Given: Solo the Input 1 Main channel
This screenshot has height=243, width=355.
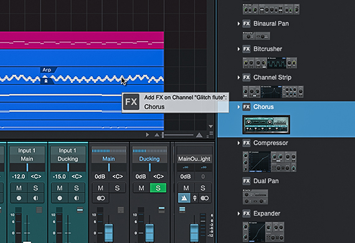Looking at the screenshot, I should point(35,188).
